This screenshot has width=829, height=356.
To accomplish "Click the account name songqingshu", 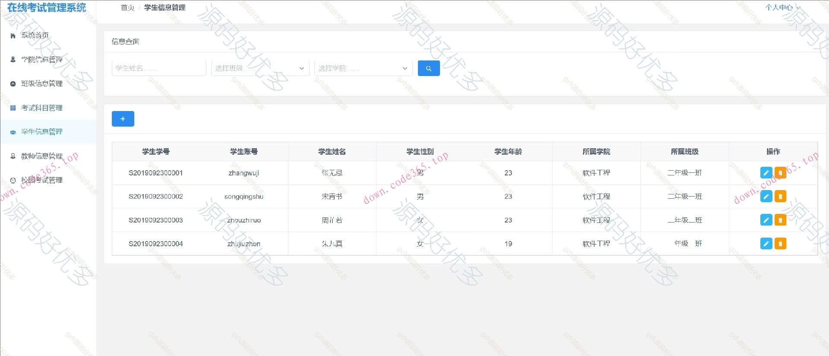I will click(244, 197).
